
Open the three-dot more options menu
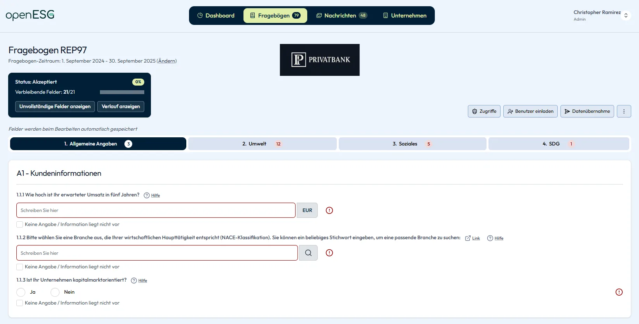[624, 111]
